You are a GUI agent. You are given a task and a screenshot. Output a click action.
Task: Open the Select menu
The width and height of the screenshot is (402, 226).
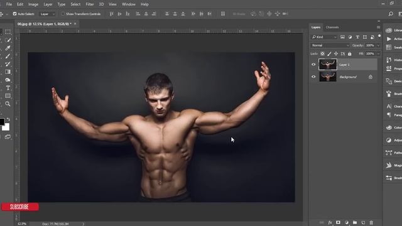click(75, 4)
